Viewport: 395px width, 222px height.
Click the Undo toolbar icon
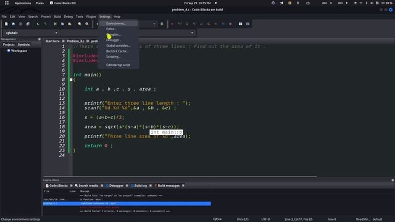click(x=38, y=24)
